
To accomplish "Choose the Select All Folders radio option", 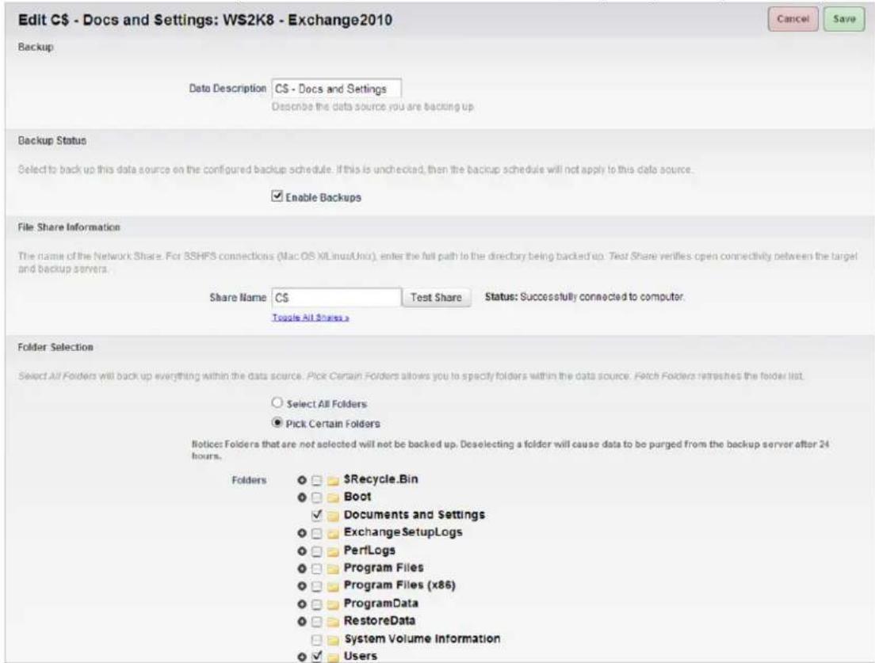I will [277, 402].
